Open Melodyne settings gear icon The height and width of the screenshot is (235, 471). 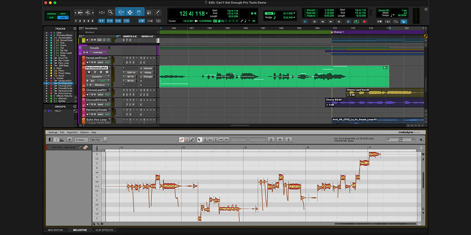[x=421, y=139]
